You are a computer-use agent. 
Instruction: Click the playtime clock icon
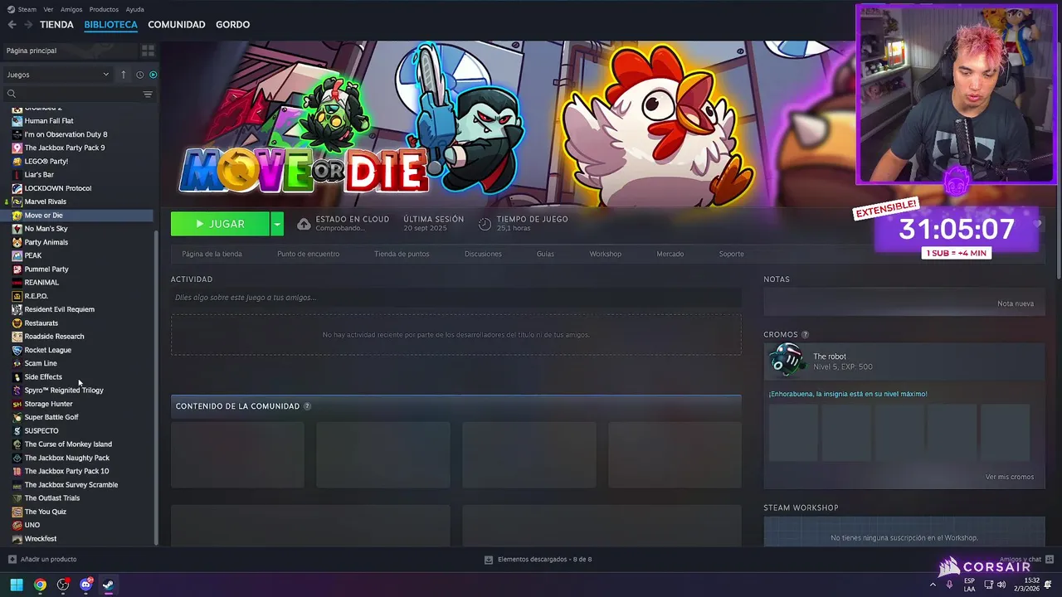(485, 224)
